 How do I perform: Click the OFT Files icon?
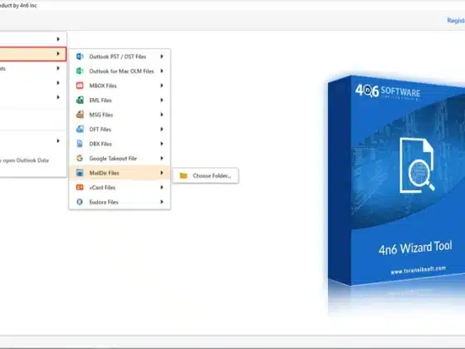80,129
